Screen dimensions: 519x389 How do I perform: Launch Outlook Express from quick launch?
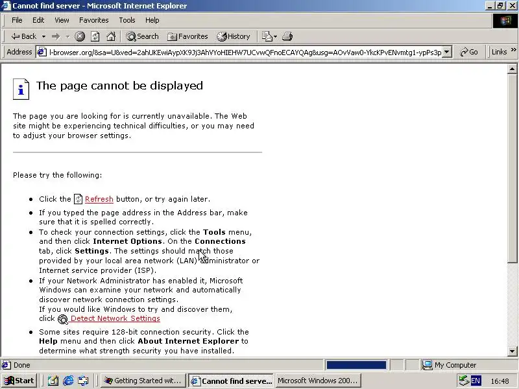tap(83, 381)
